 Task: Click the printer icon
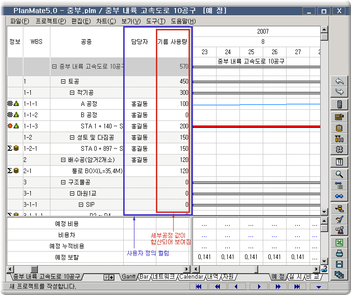point(339,253)
